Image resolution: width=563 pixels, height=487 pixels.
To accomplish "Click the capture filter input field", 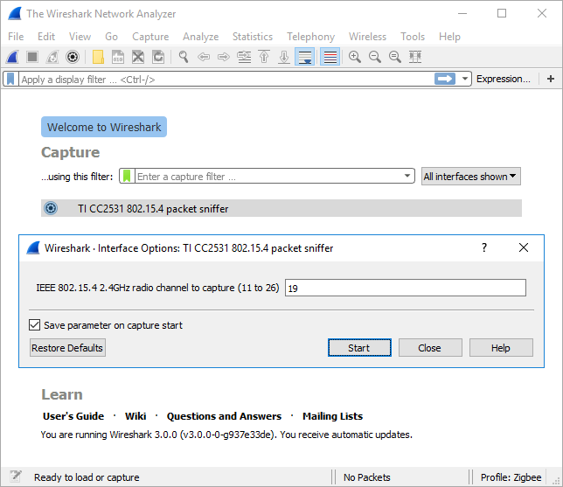I will click(268, 177).
